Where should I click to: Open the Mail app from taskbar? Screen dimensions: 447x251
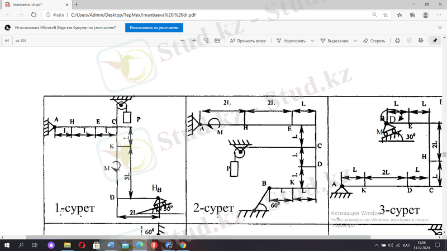click(x=125, y=245)
